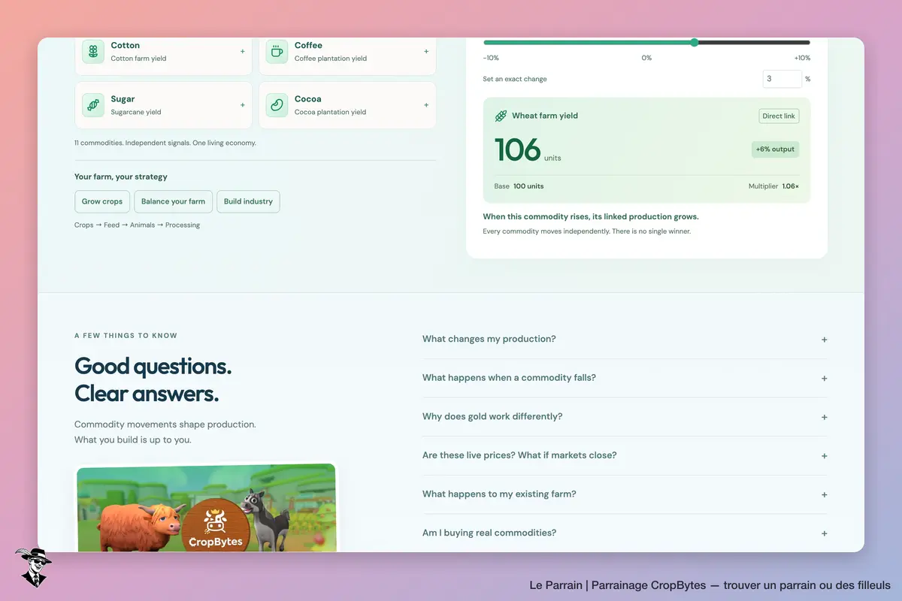This screenshot has height=601, width=902.
Task: Select the Balance your farm strategy
Action: point(173,201)
